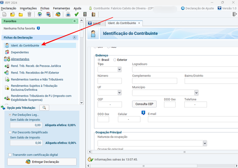Click the Entregar Declaração button
The image size is (238, 168).
click(42, 162)
